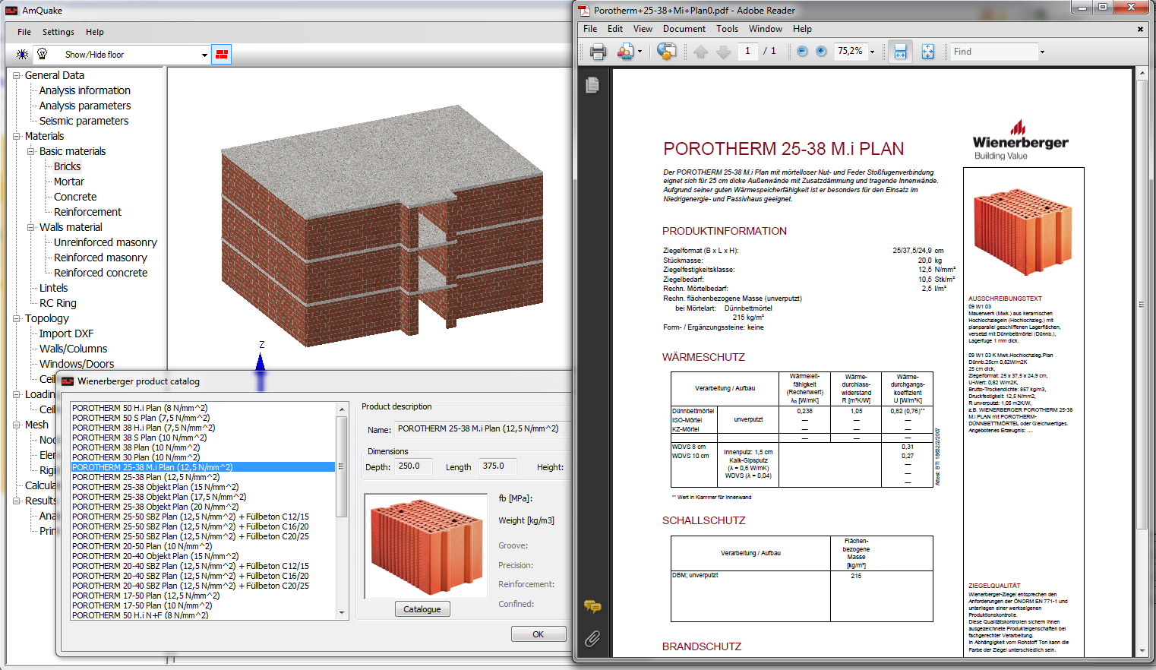Click the Depth value field 250.0
The width and height of the screenshot is (1156, 670).
(x=414, y=466)
